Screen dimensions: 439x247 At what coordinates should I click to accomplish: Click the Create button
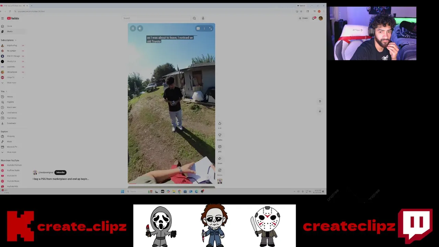point(304,18)
